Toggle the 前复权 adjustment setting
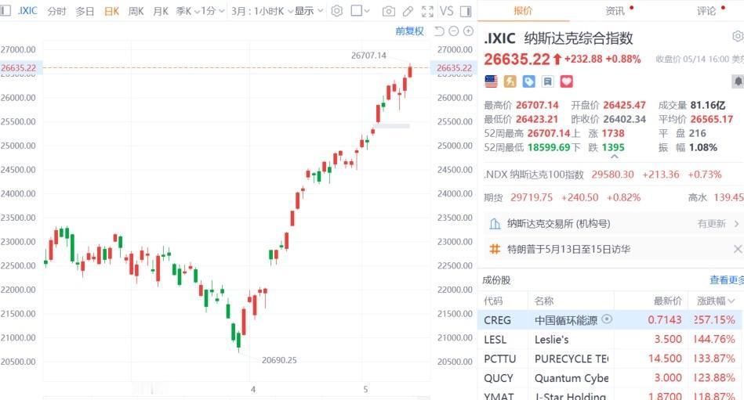 coord(409,31)
